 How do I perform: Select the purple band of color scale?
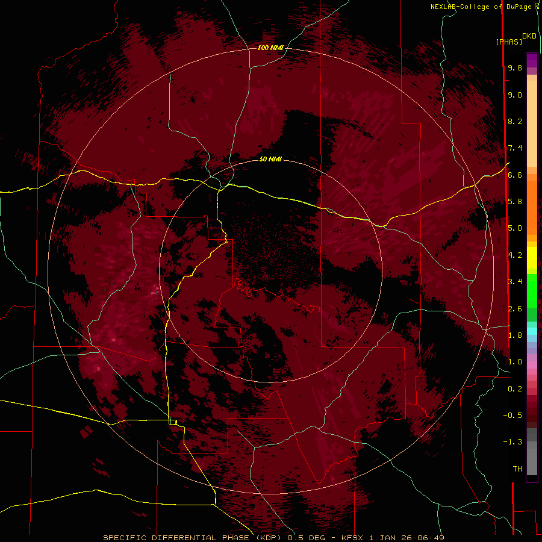532,61
